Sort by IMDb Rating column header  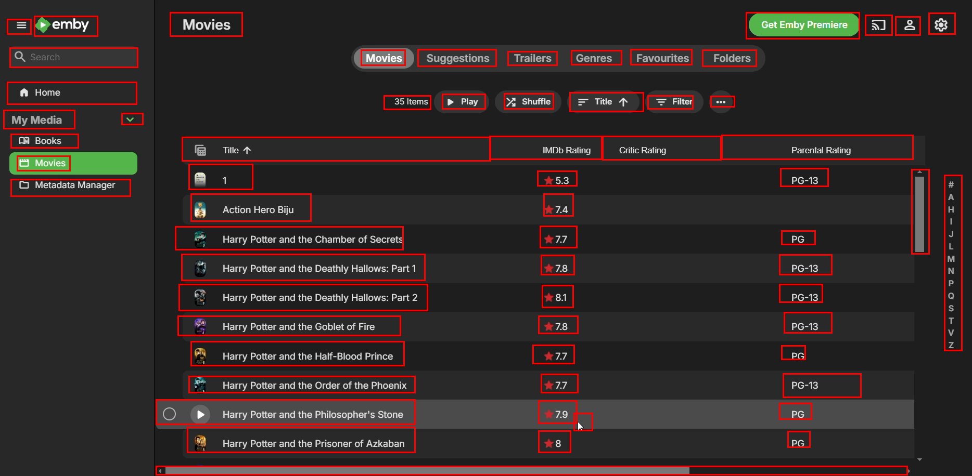pos(566,150)
